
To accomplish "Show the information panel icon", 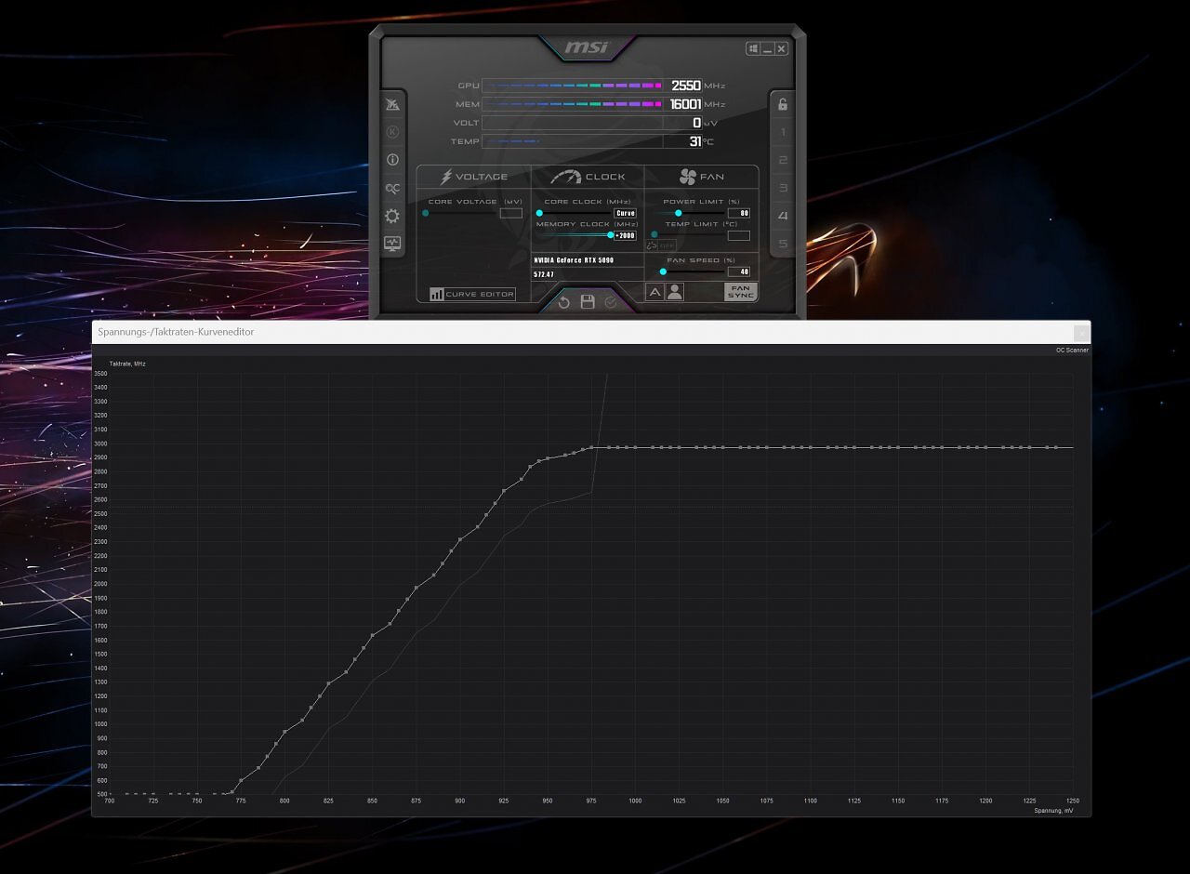I will (x=392, y=160).
